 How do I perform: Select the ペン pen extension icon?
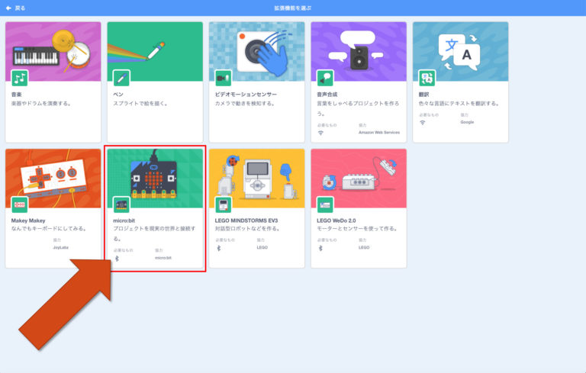click(121, 78)
